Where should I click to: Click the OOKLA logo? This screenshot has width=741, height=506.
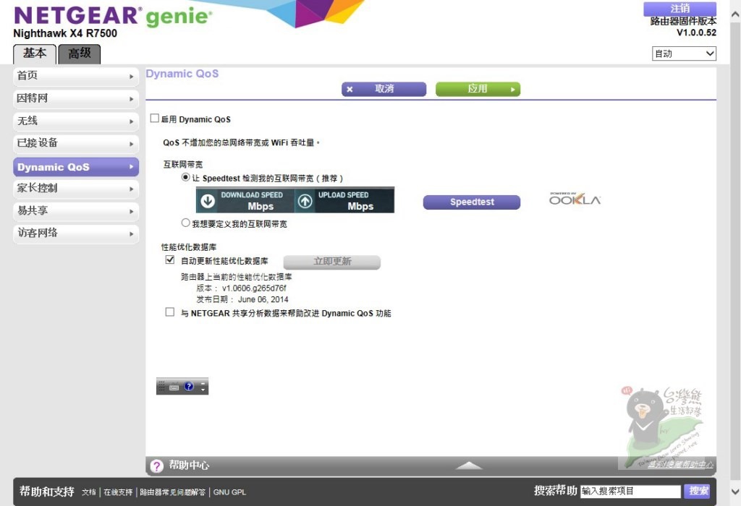575,199
